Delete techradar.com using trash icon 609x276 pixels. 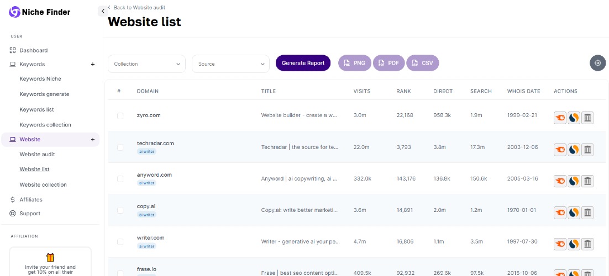coord(587,149)
